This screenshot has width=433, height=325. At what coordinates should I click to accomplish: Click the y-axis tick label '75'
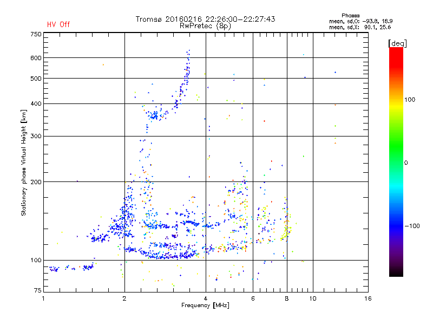(x=38, y=290)
